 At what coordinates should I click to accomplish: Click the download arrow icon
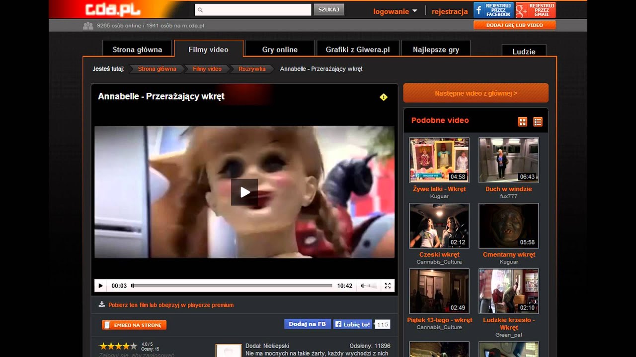pyautogui.click(x=102, y=304)
